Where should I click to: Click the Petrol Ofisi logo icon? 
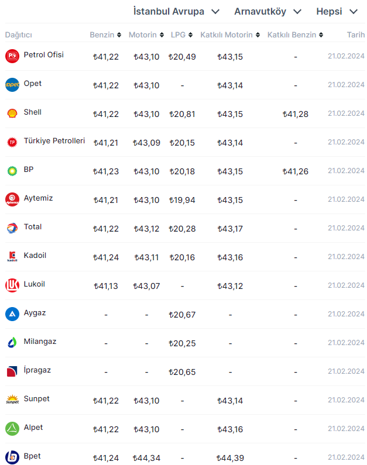pos(12,56)
